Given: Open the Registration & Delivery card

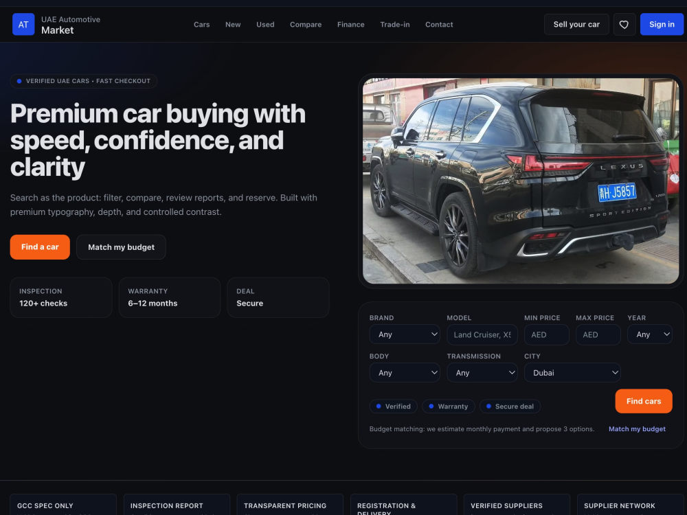Looking at the screenshot, I should pos(403,505).
